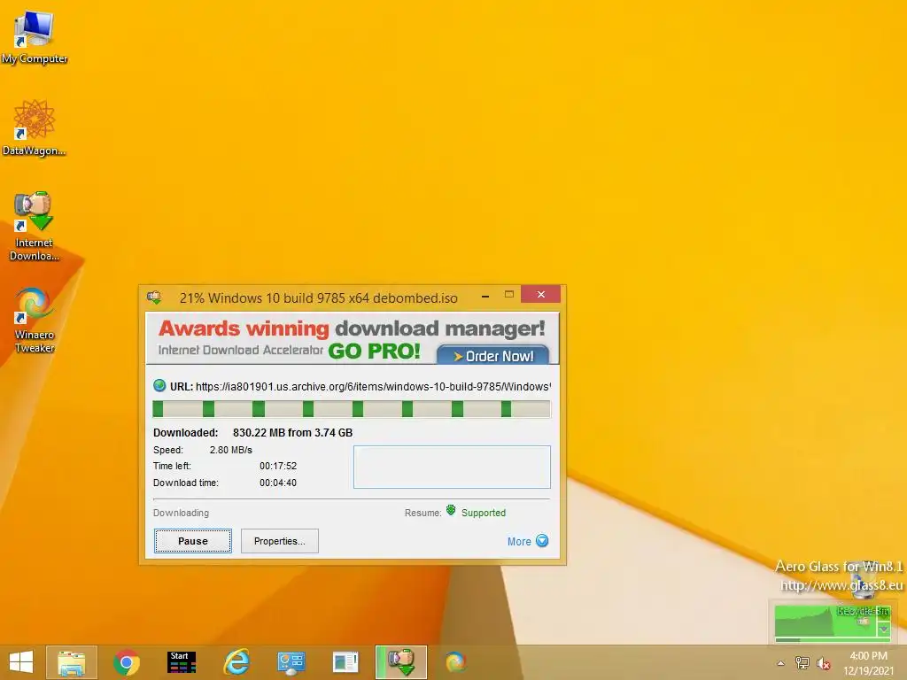This screenshot has width=907, height=680.
Task: Click the download time value 00:04:40
Action: [277, 483]
